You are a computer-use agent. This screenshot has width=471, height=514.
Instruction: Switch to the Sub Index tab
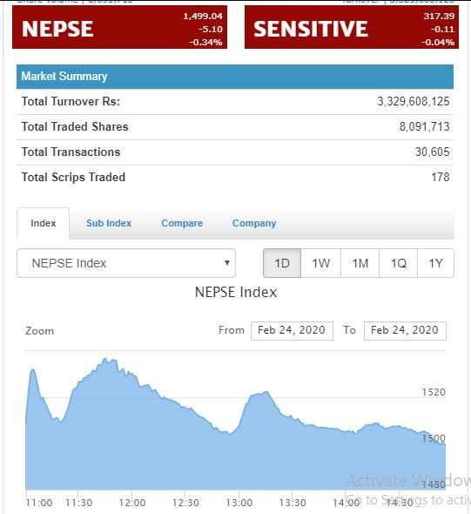[109, 223]
